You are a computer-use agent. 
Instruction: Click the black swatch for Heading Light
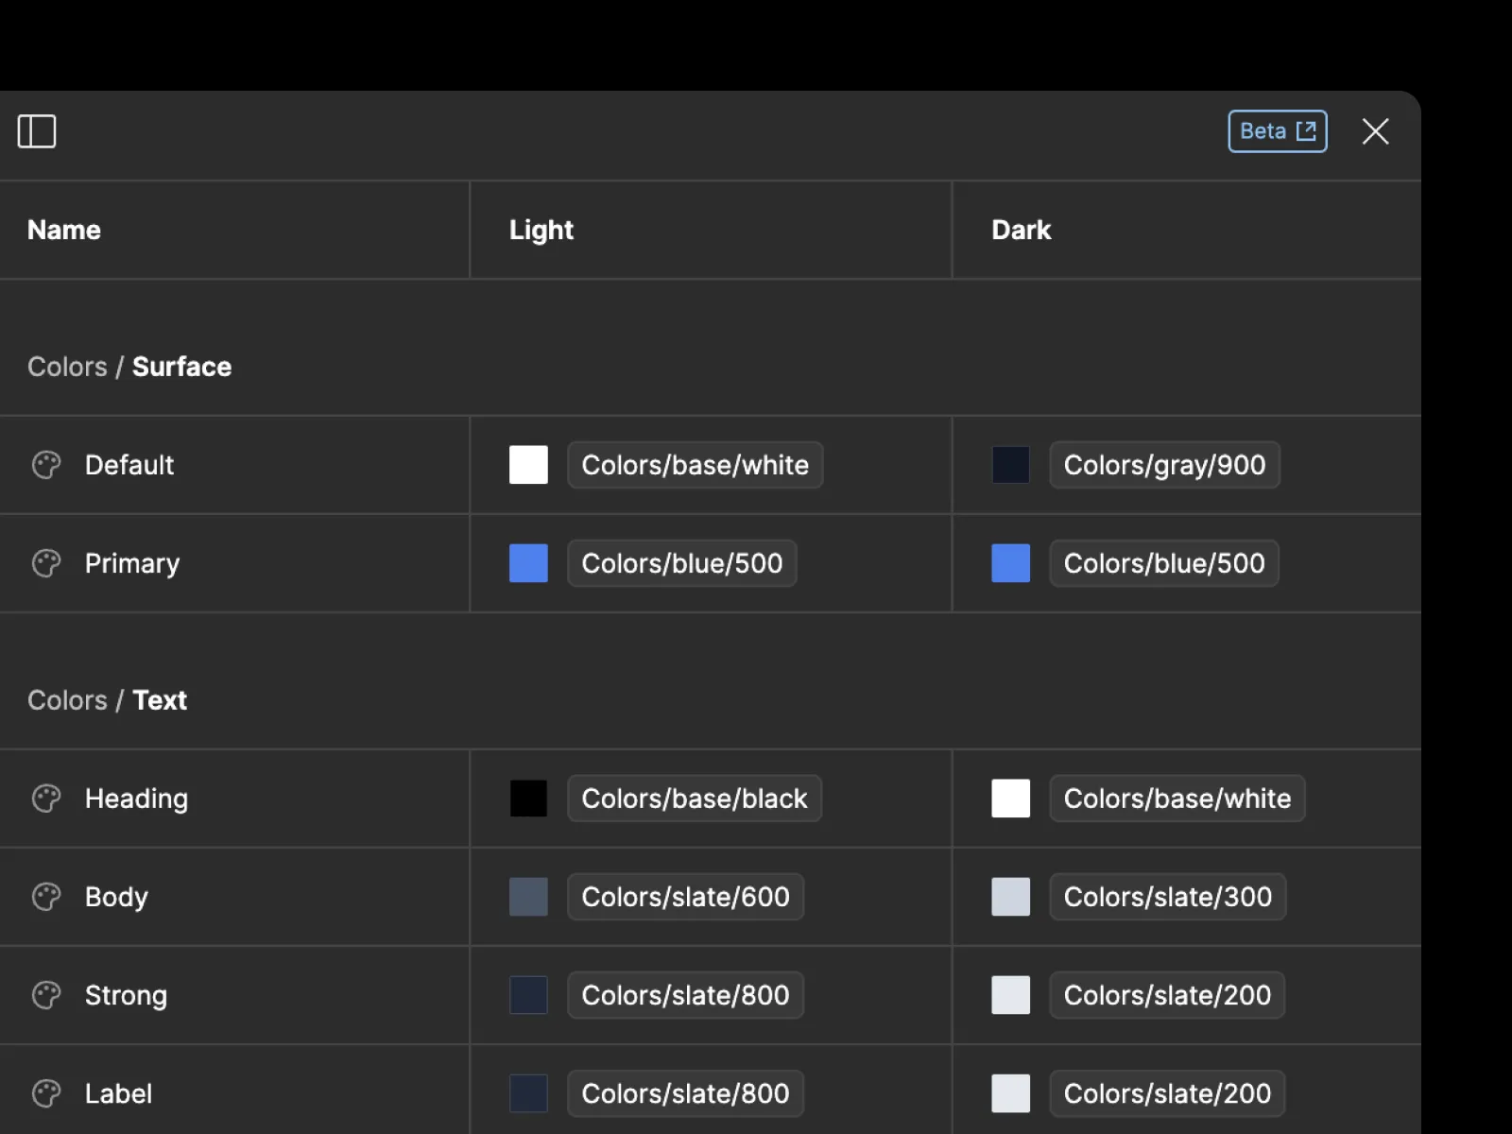coord(528,799)
